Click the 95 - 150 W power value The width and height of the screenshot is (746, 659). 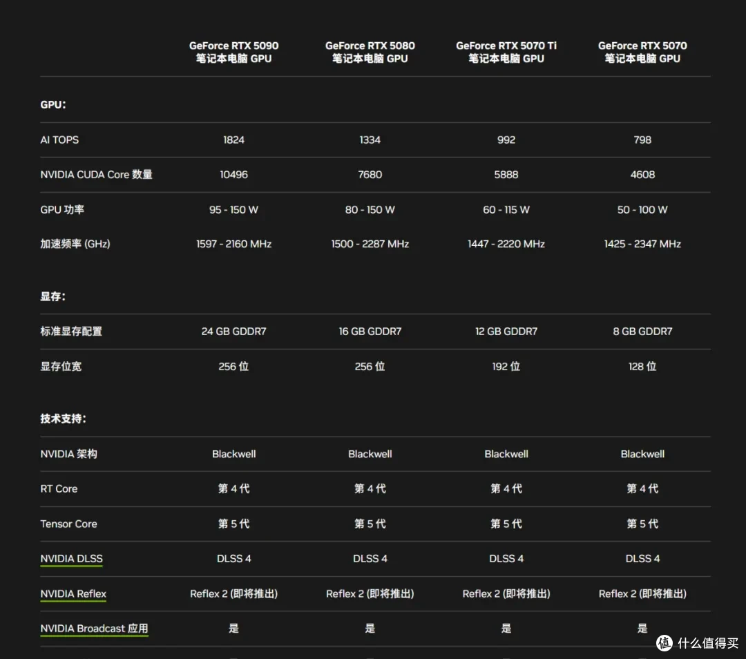coord(233,210)
